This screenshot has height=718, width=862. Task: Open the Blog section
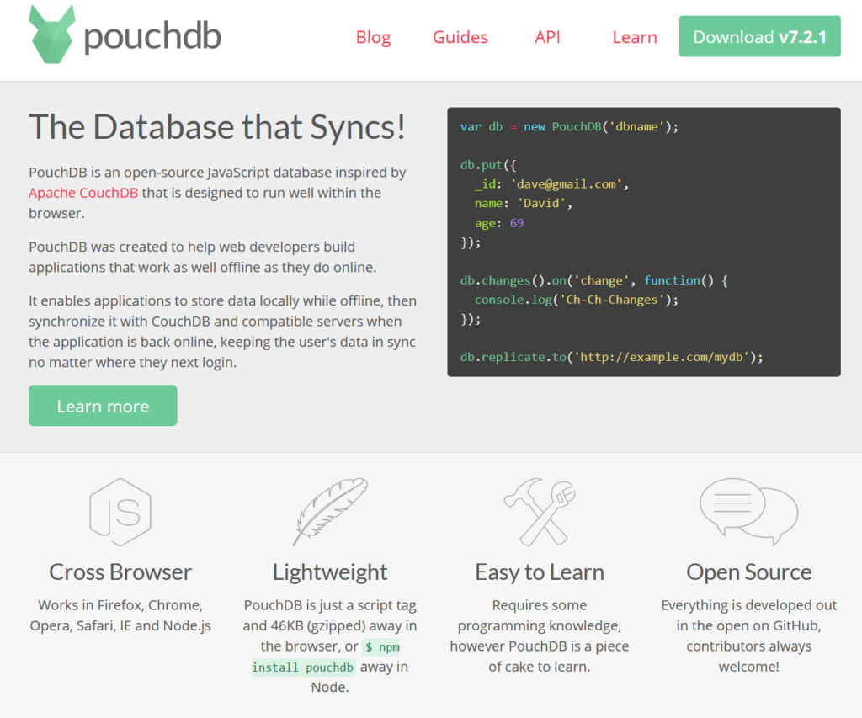click(x=373, y=37)
